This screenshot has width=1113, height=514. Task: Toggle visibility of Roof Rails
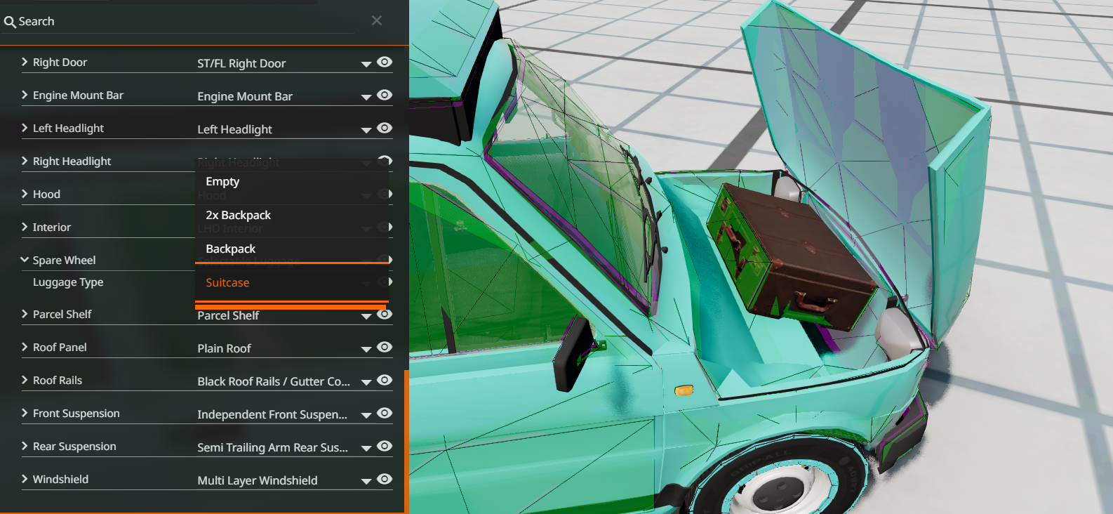385,380
